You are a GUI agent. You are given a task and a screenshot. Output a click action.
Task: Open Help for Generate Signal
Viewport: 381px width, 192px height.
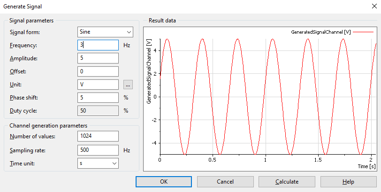tap(348, 182)
